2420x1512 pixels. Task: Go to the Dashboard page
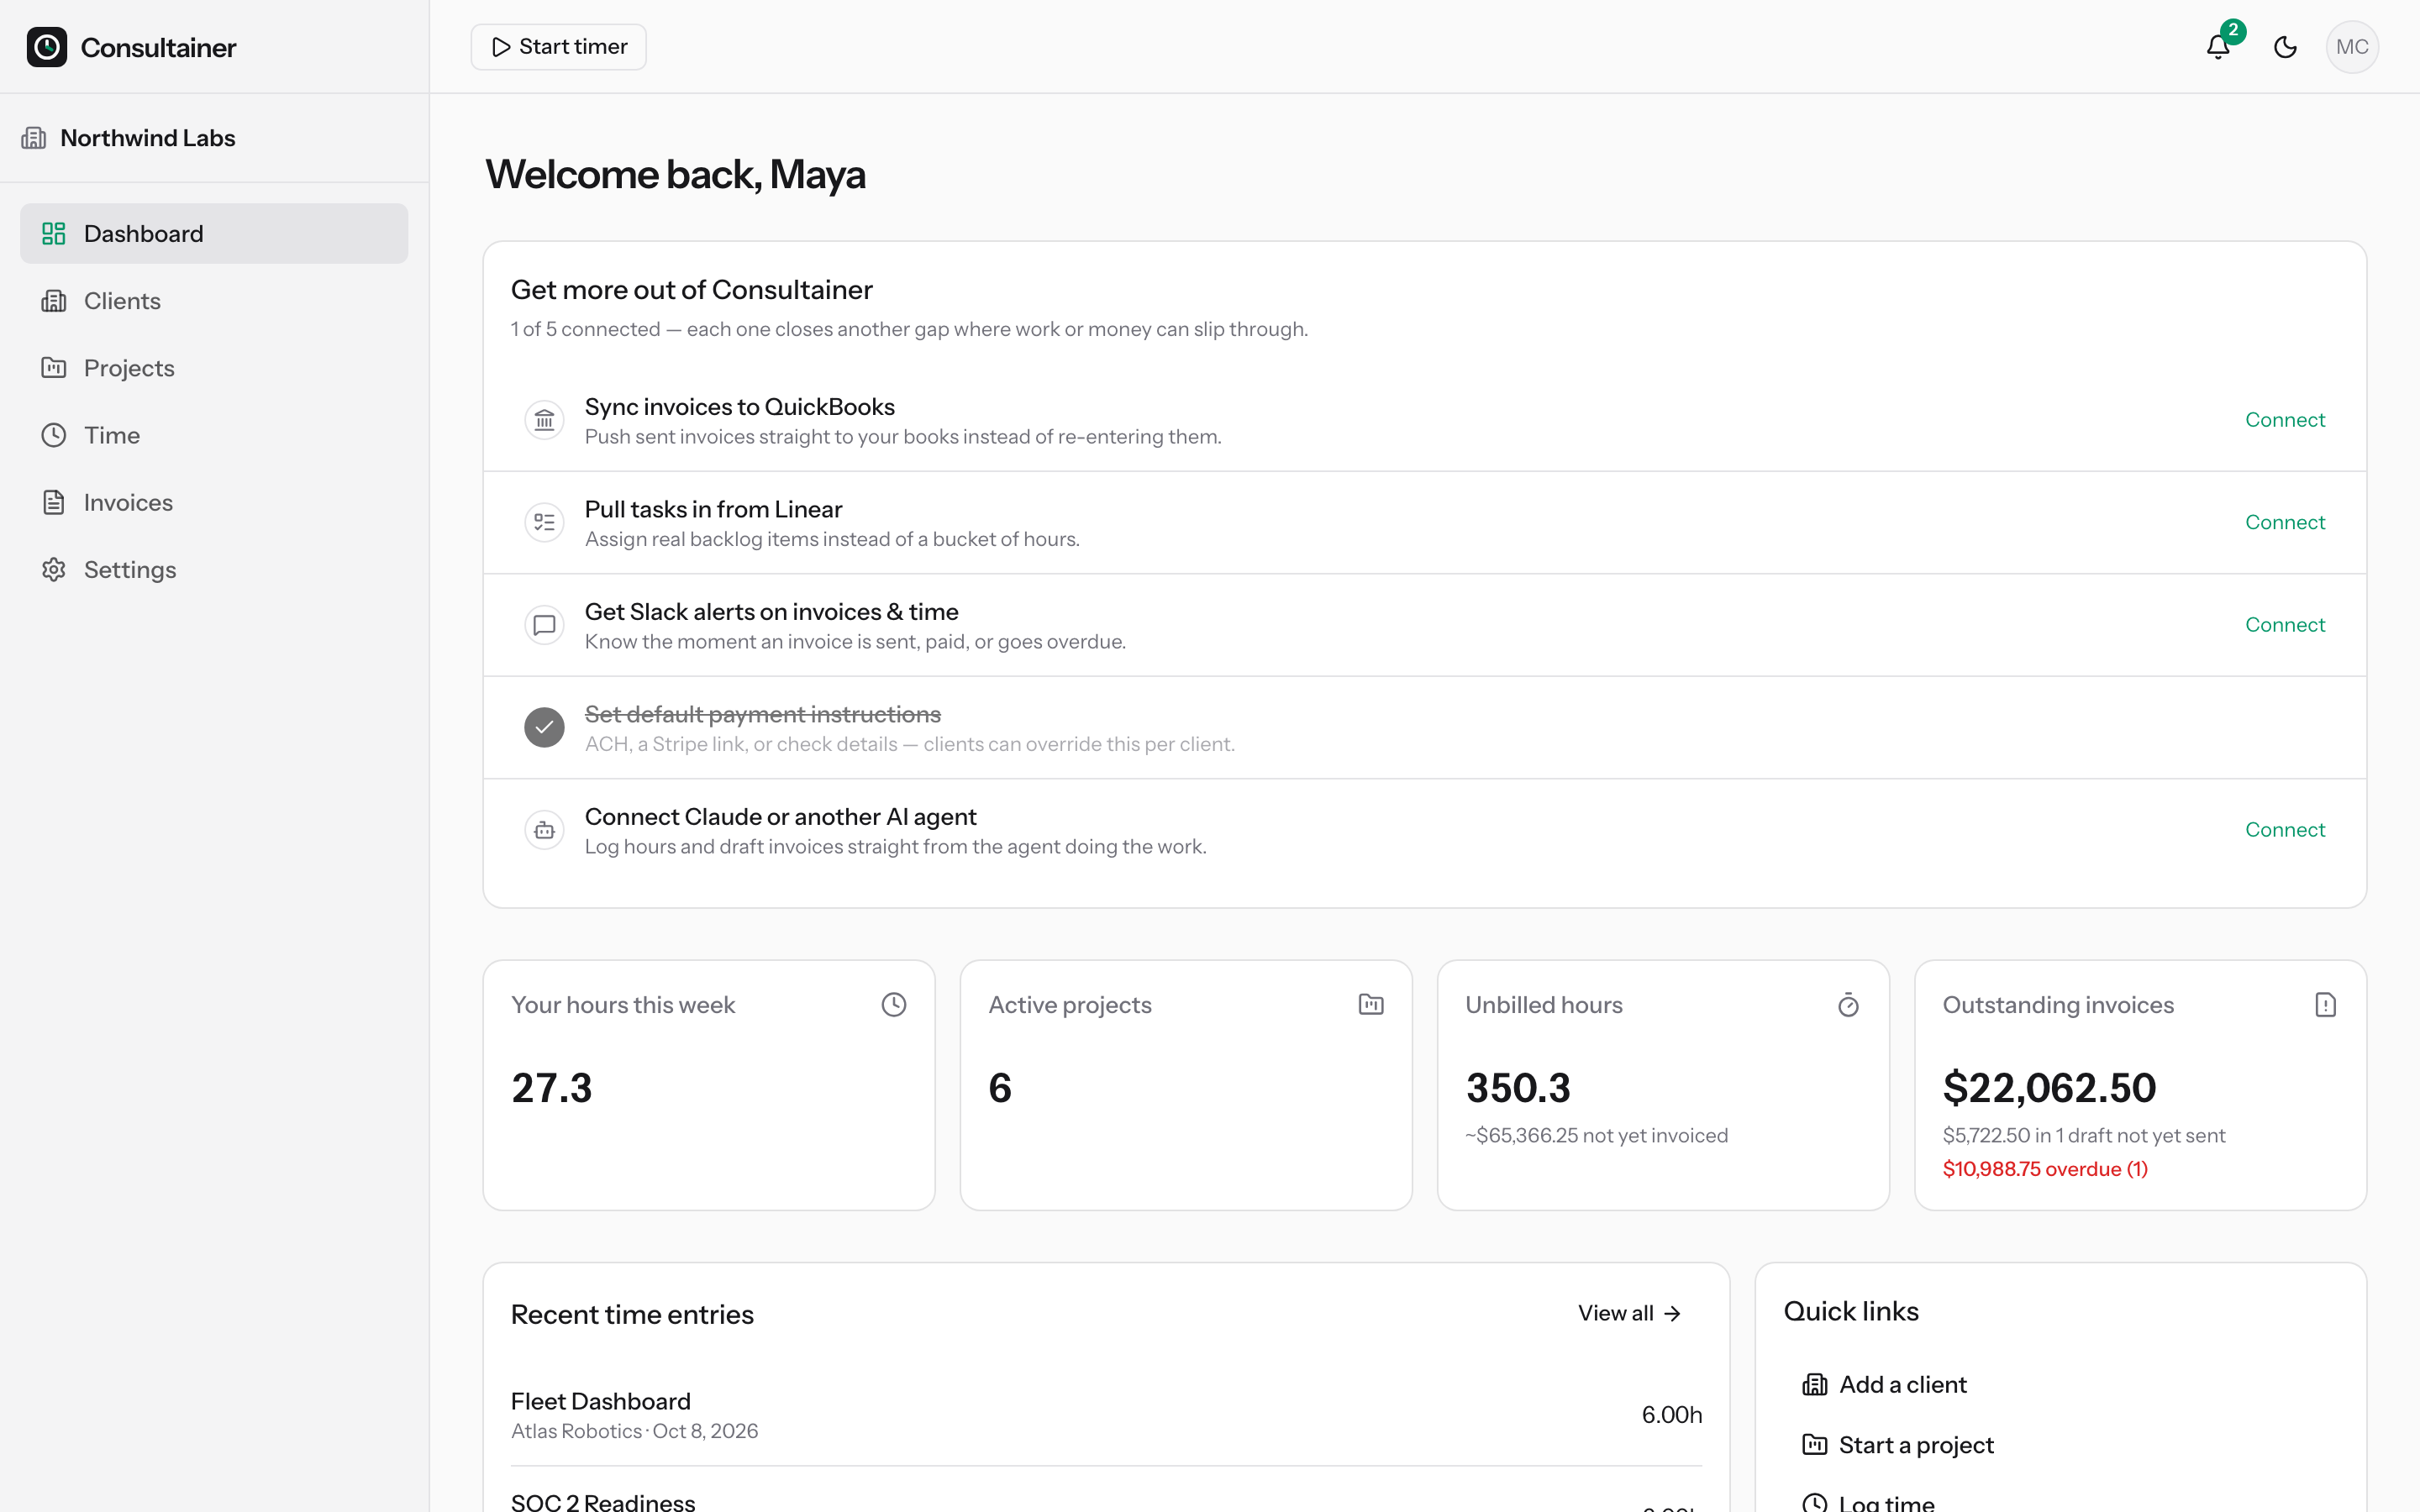point(214,234)
